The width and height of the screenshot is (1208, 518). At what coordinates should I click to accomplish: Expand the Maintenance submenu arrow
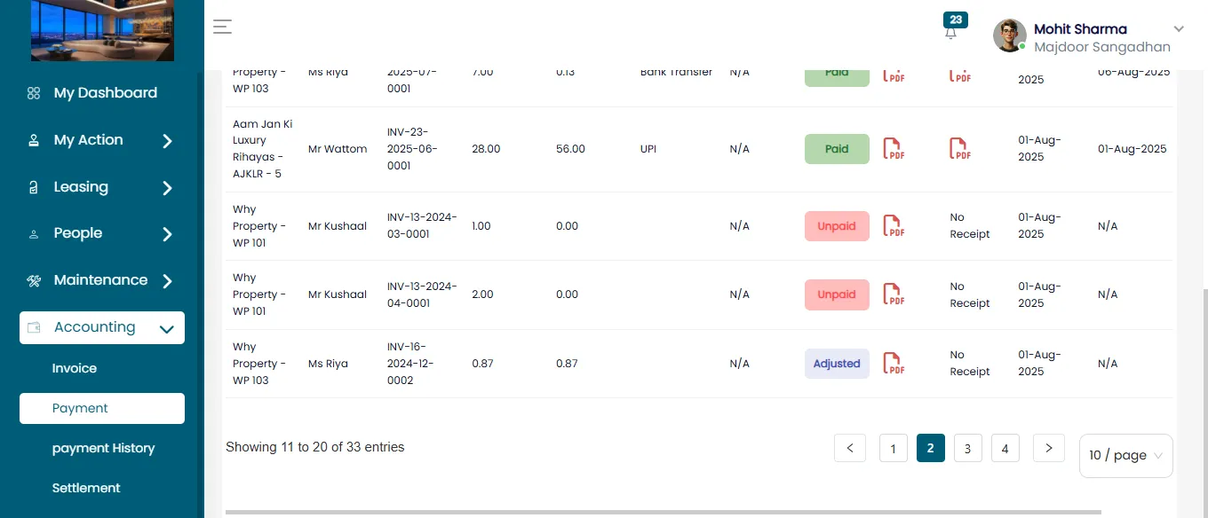coord(167,281)
